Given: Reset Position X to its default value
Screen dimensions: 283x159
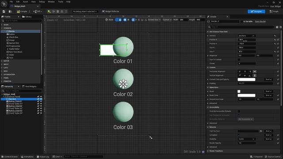Looking at the screenshot, I should coord(275,40).
